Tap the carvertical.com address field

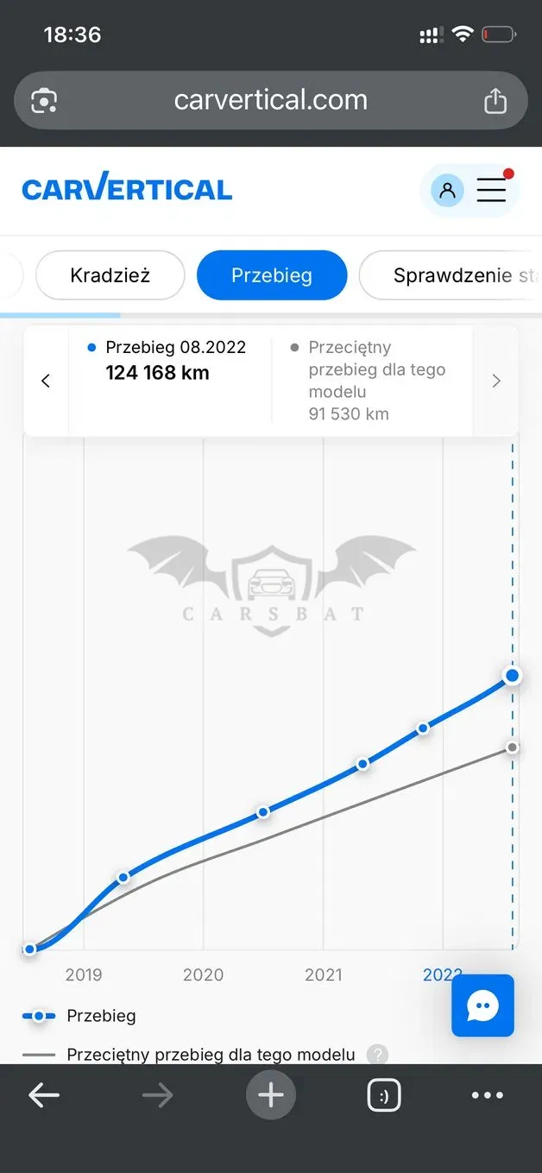[x=271, y=100]
